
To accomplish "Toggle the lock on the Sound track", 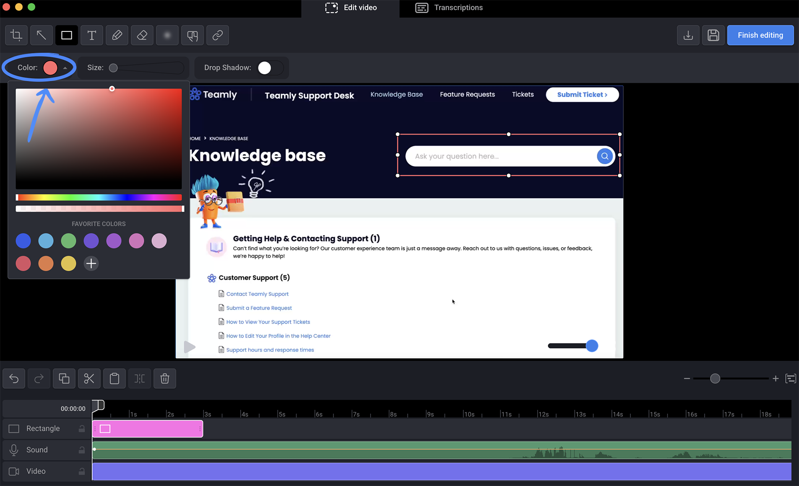I will coord(82,450).
